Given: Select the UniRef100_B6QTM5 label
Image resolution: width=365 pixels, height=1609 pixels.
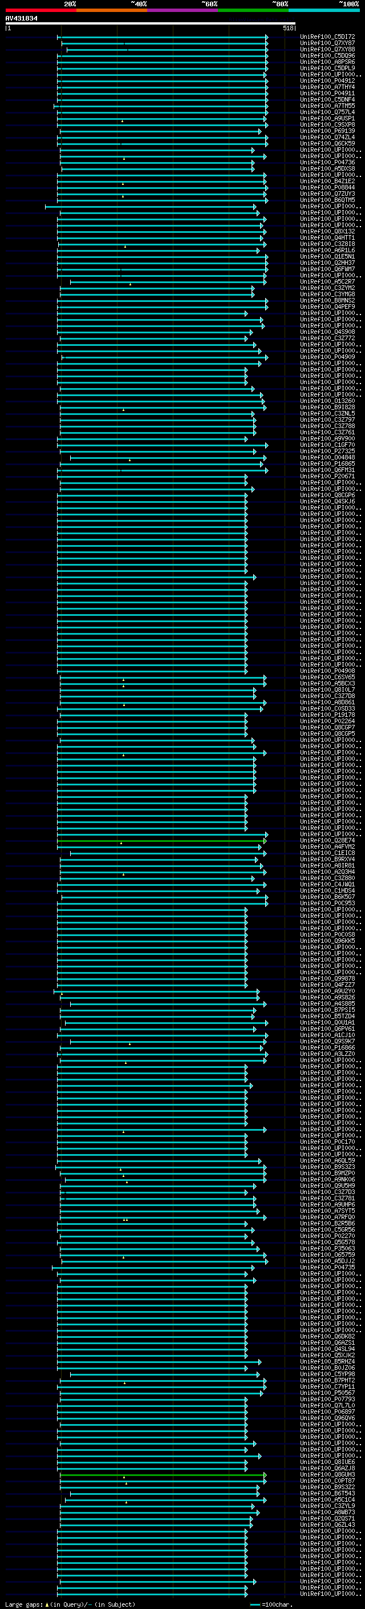Looking at the screenshot, I should tap(327, 200).
